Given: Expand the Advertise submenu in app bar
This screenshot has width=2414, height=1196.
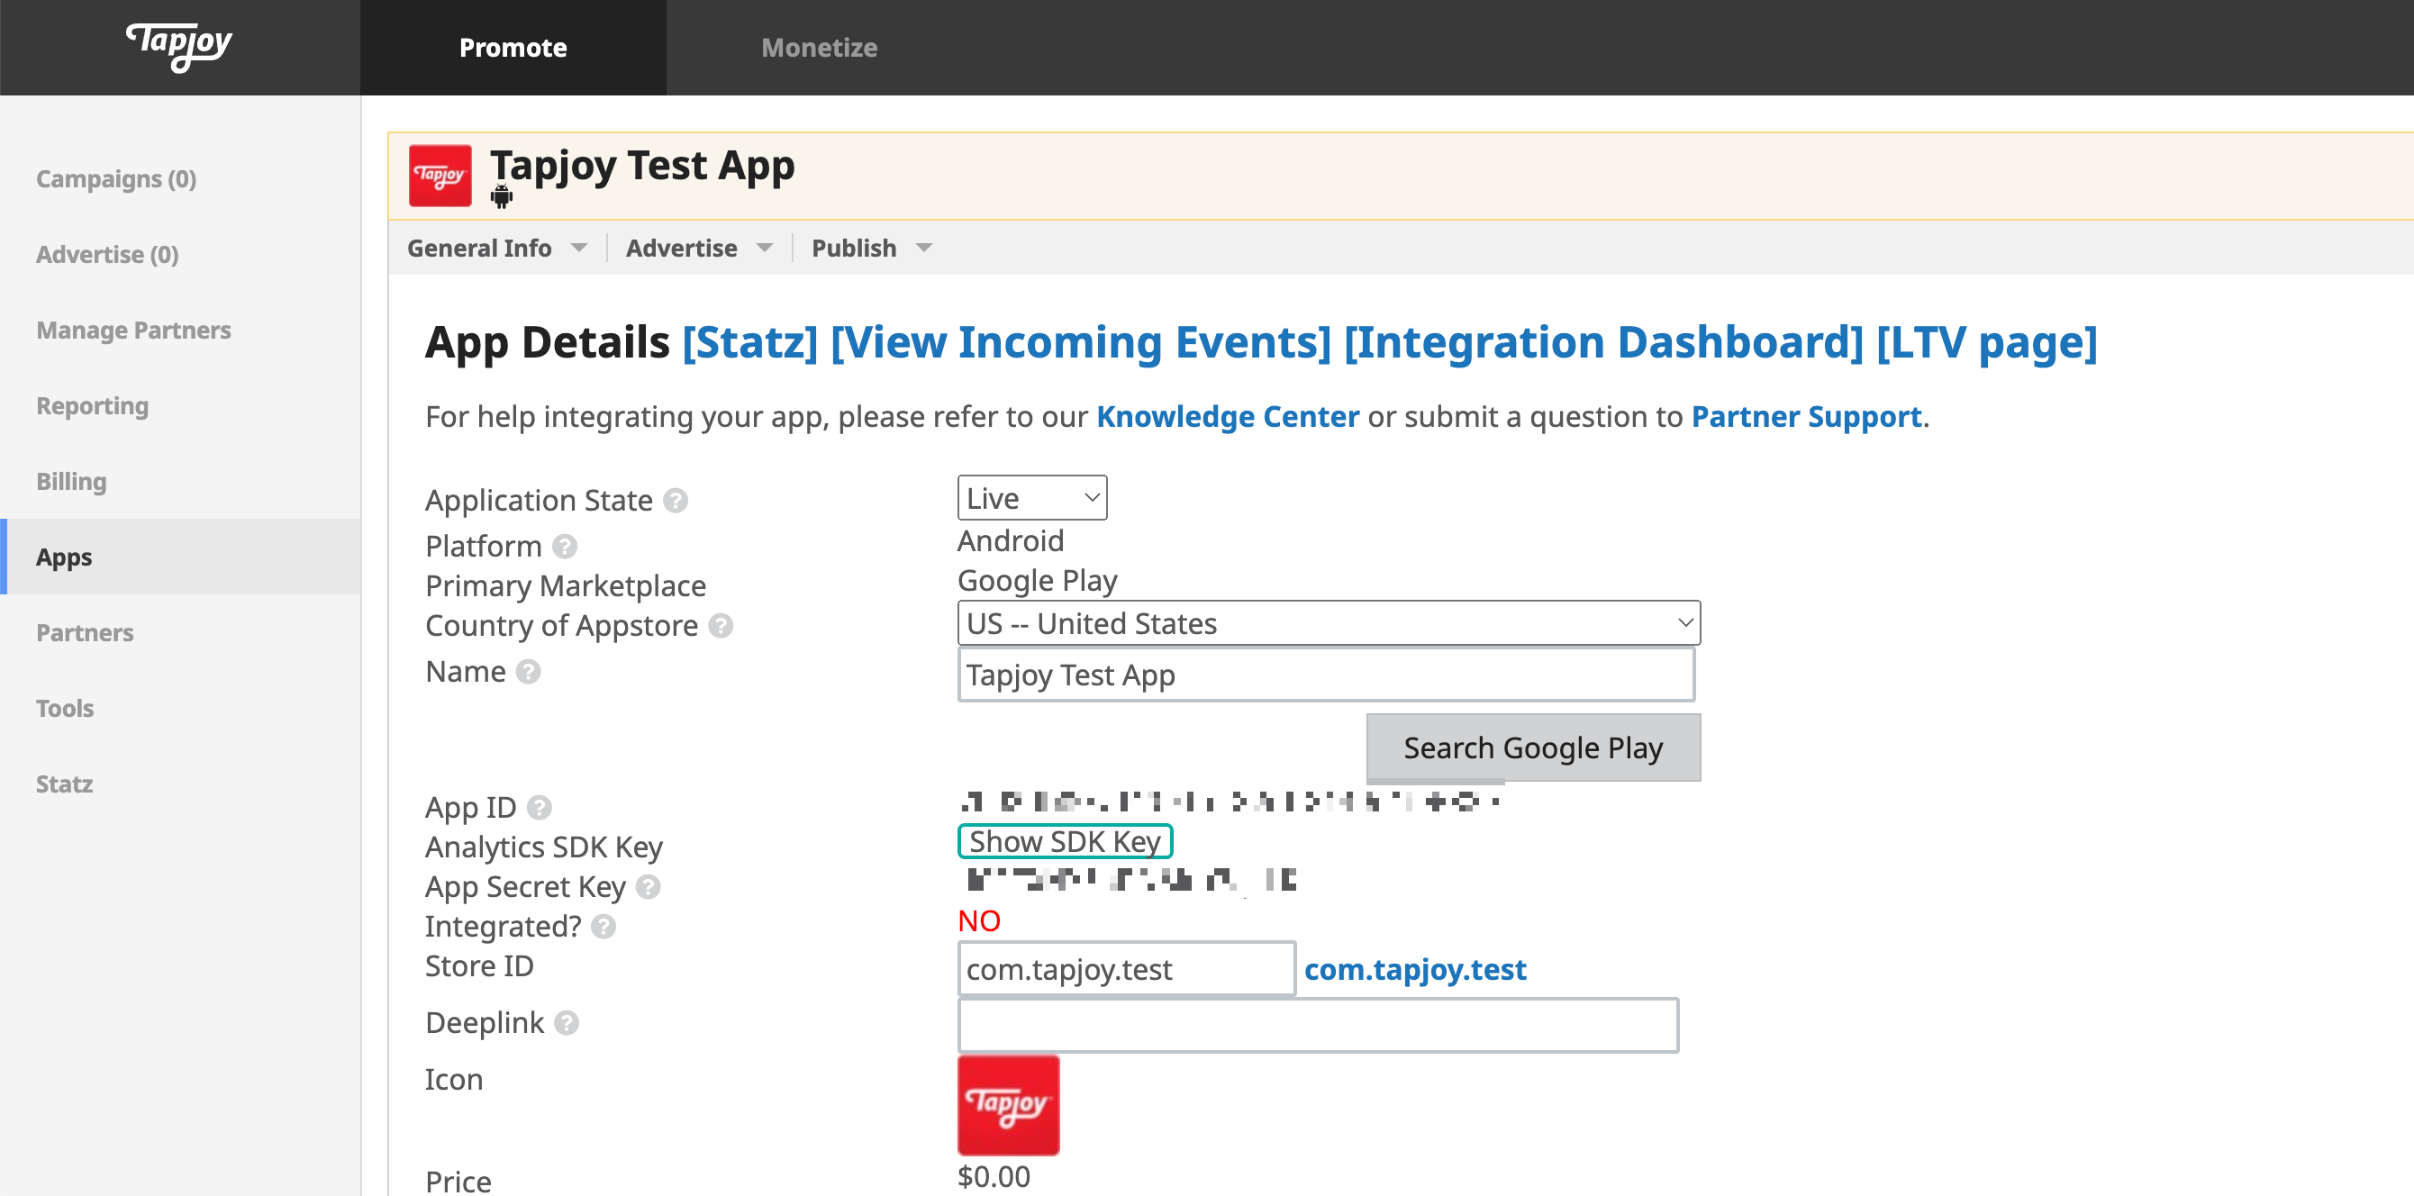Looking at the screenshot, I should tap(699, 249).
